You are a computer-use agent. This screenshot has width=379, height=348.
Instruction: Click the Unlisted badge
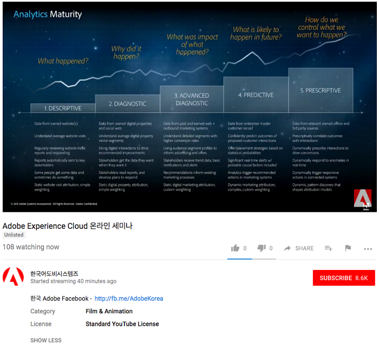tap(14, 235)
